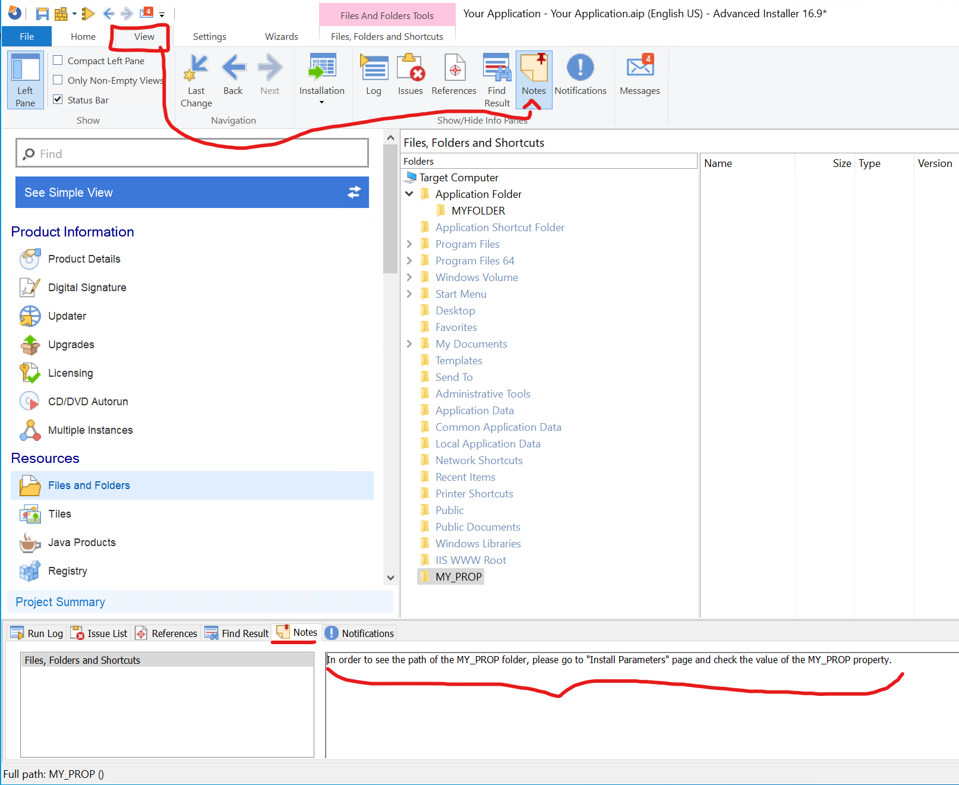Viewport: 959px width, 785px height.
Task: Click the Find search field
Action: 192,154
